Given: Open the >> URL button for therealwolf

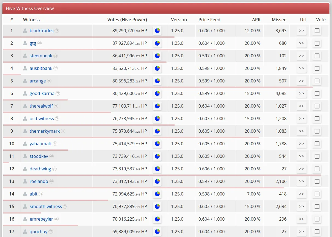Looking at the screenshot, I should pyautogui.click(x=301, y=106).
